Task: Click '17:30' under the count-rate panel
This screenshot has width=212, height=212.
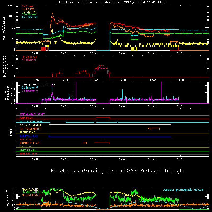Action: pos(94,53)
